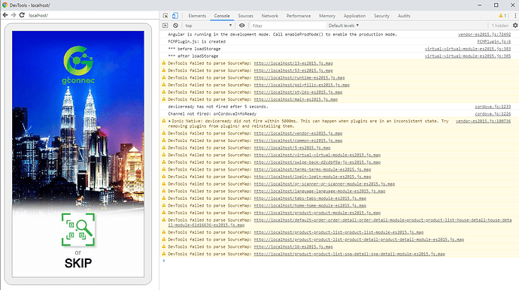This screenshot has height=290, width=519.
Task: Tap the SKIP button
Action: [78, 263]
